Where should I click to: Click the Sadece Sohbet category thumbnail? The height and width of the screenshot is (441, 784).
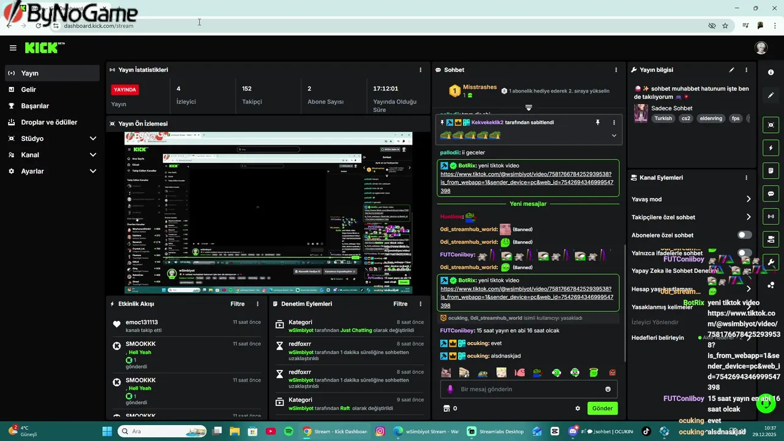click(641, 113)
